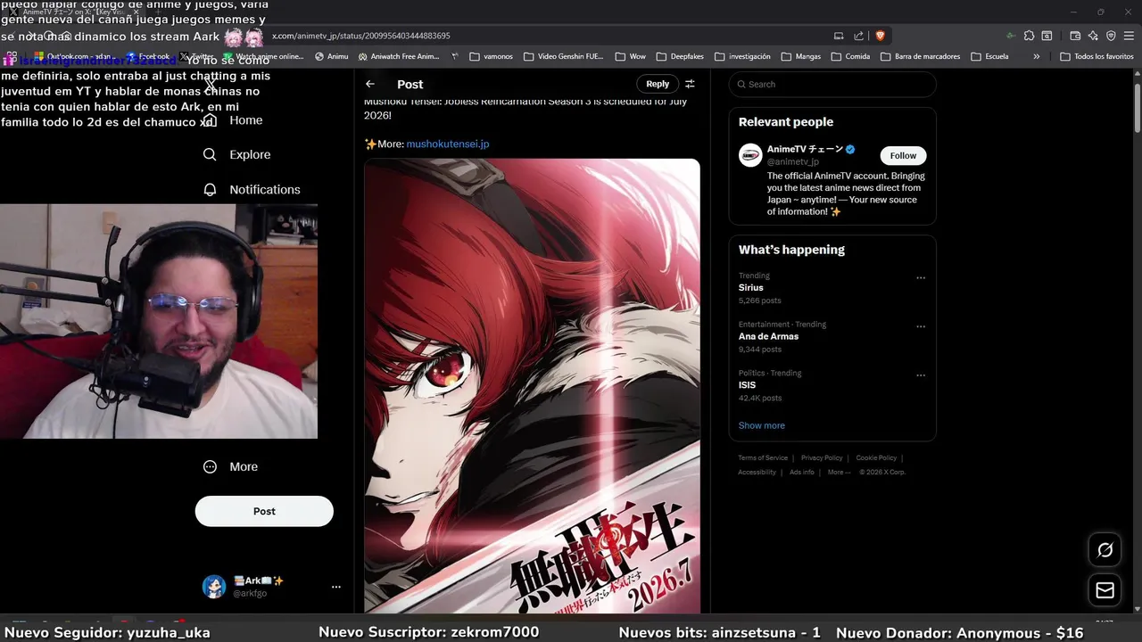This screenshot has height=642, width=1142.
Task: Click the browser address bar URL
Action: pyautogui.click(x=360, y=36)
